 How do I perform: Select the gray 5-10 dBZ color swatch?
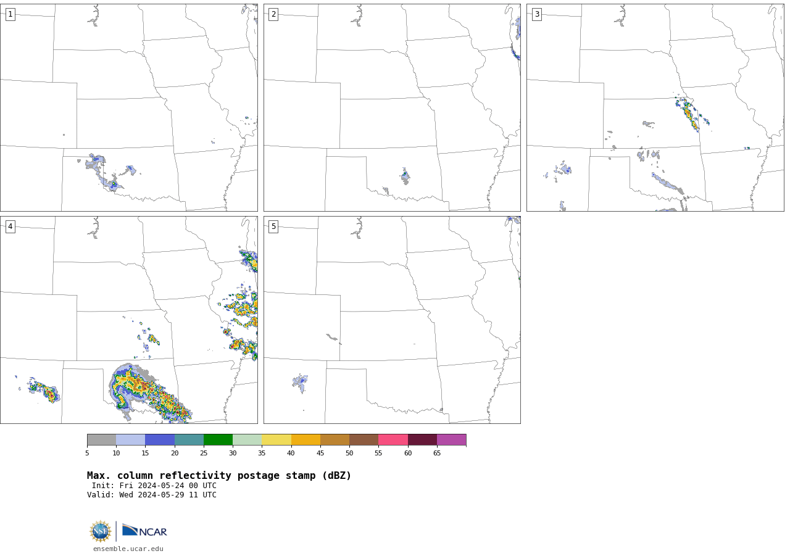[x=102, y=440]
